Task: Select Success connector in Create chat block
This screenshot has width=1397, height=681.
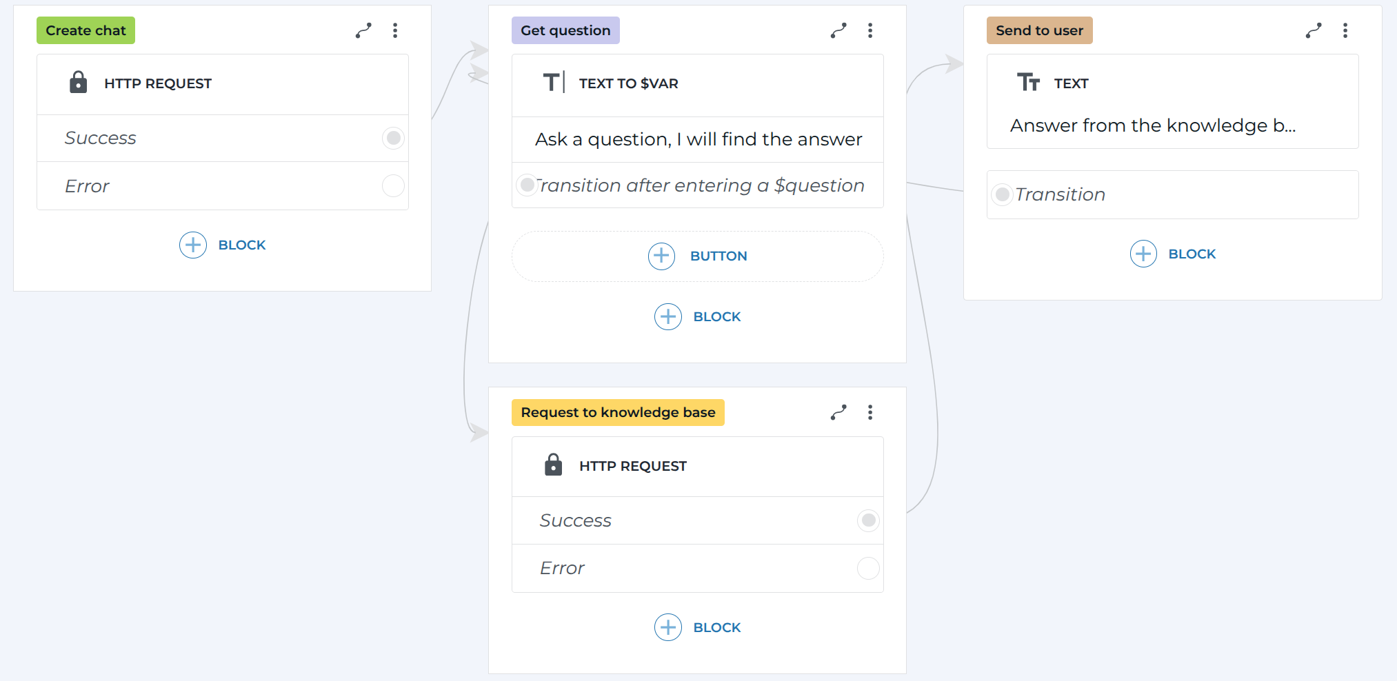Action: (x=393, y=138)
